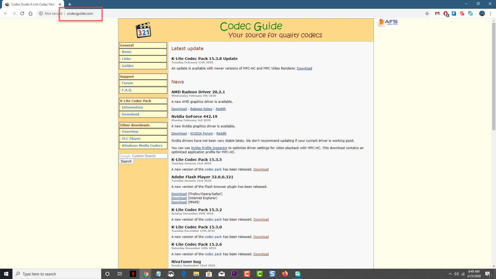Open AMD Radeon Release Notes link

(x=201, y=109)
